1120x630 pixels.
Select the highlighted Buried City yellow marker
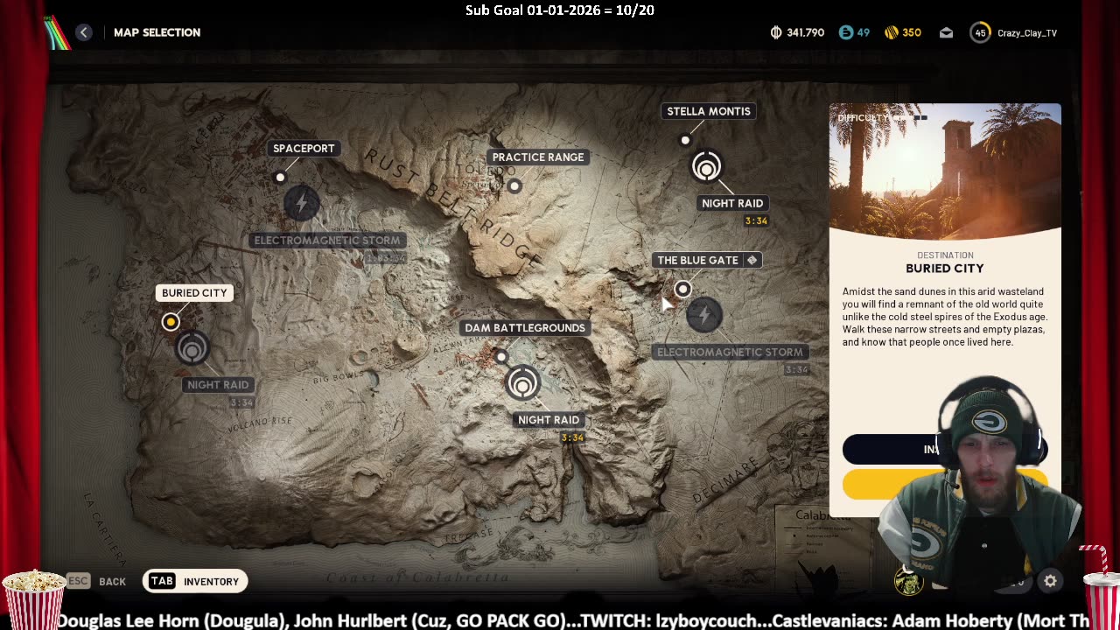tap(171, 322)
